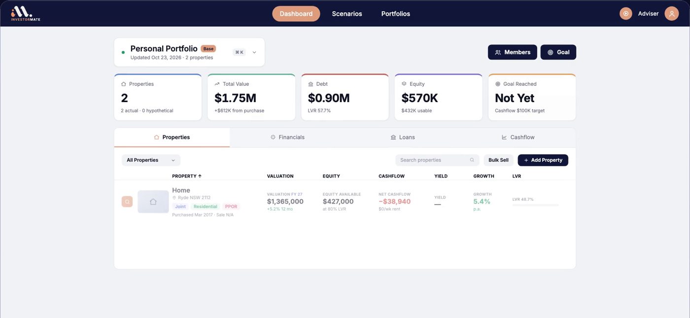Click the Loans tab bank icon
The height and width of the screenshot is (318, 690).
click(393, 138)
